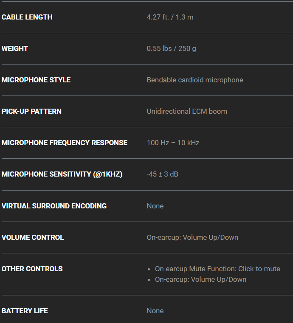Select None value for Virtual Surround Encoding
The width and height of the screenshot is (293, 323).
tap(155, 206)
